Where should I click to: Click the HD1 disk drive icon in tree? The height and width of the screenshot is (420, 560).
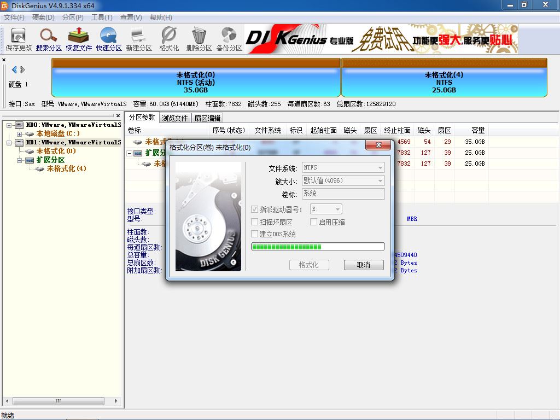coord(19,143)
